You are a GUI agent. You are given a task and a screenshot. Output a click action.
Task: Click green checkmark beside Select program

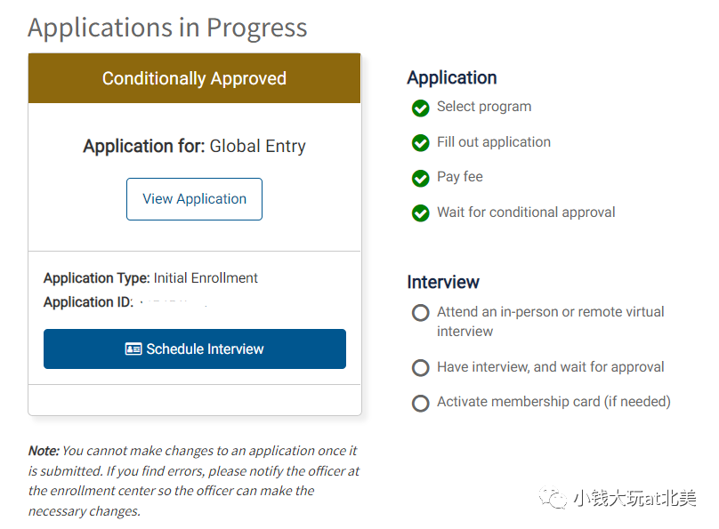421,108
